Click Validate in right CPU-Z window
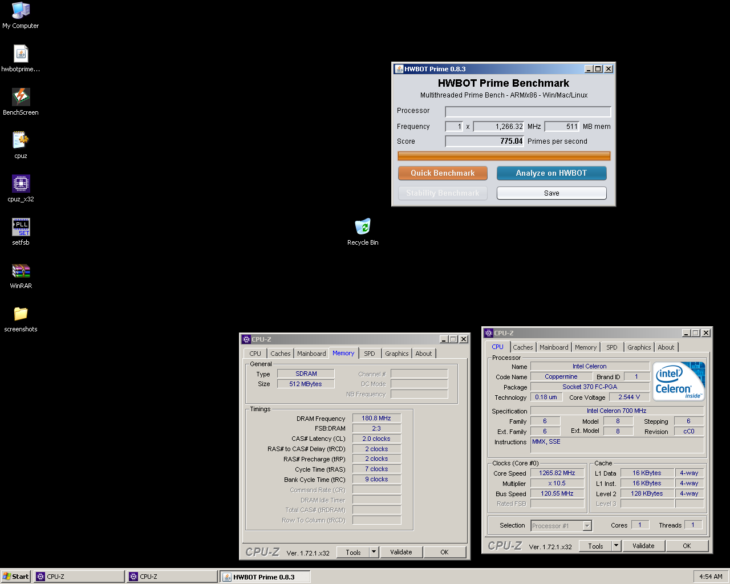The width and height of the screenshot is (730, 584). [643, 546]
